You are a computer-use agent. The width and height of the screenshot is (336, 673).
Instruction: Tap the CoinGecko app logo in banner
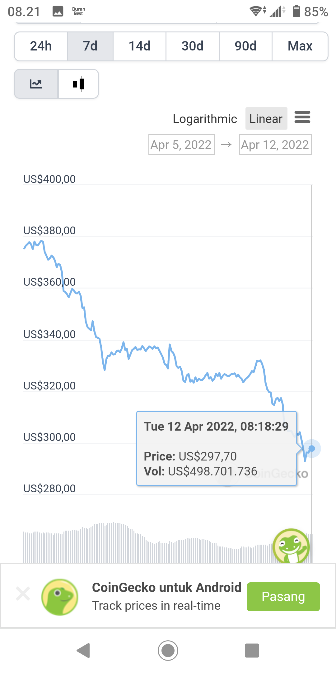(60, 597)
